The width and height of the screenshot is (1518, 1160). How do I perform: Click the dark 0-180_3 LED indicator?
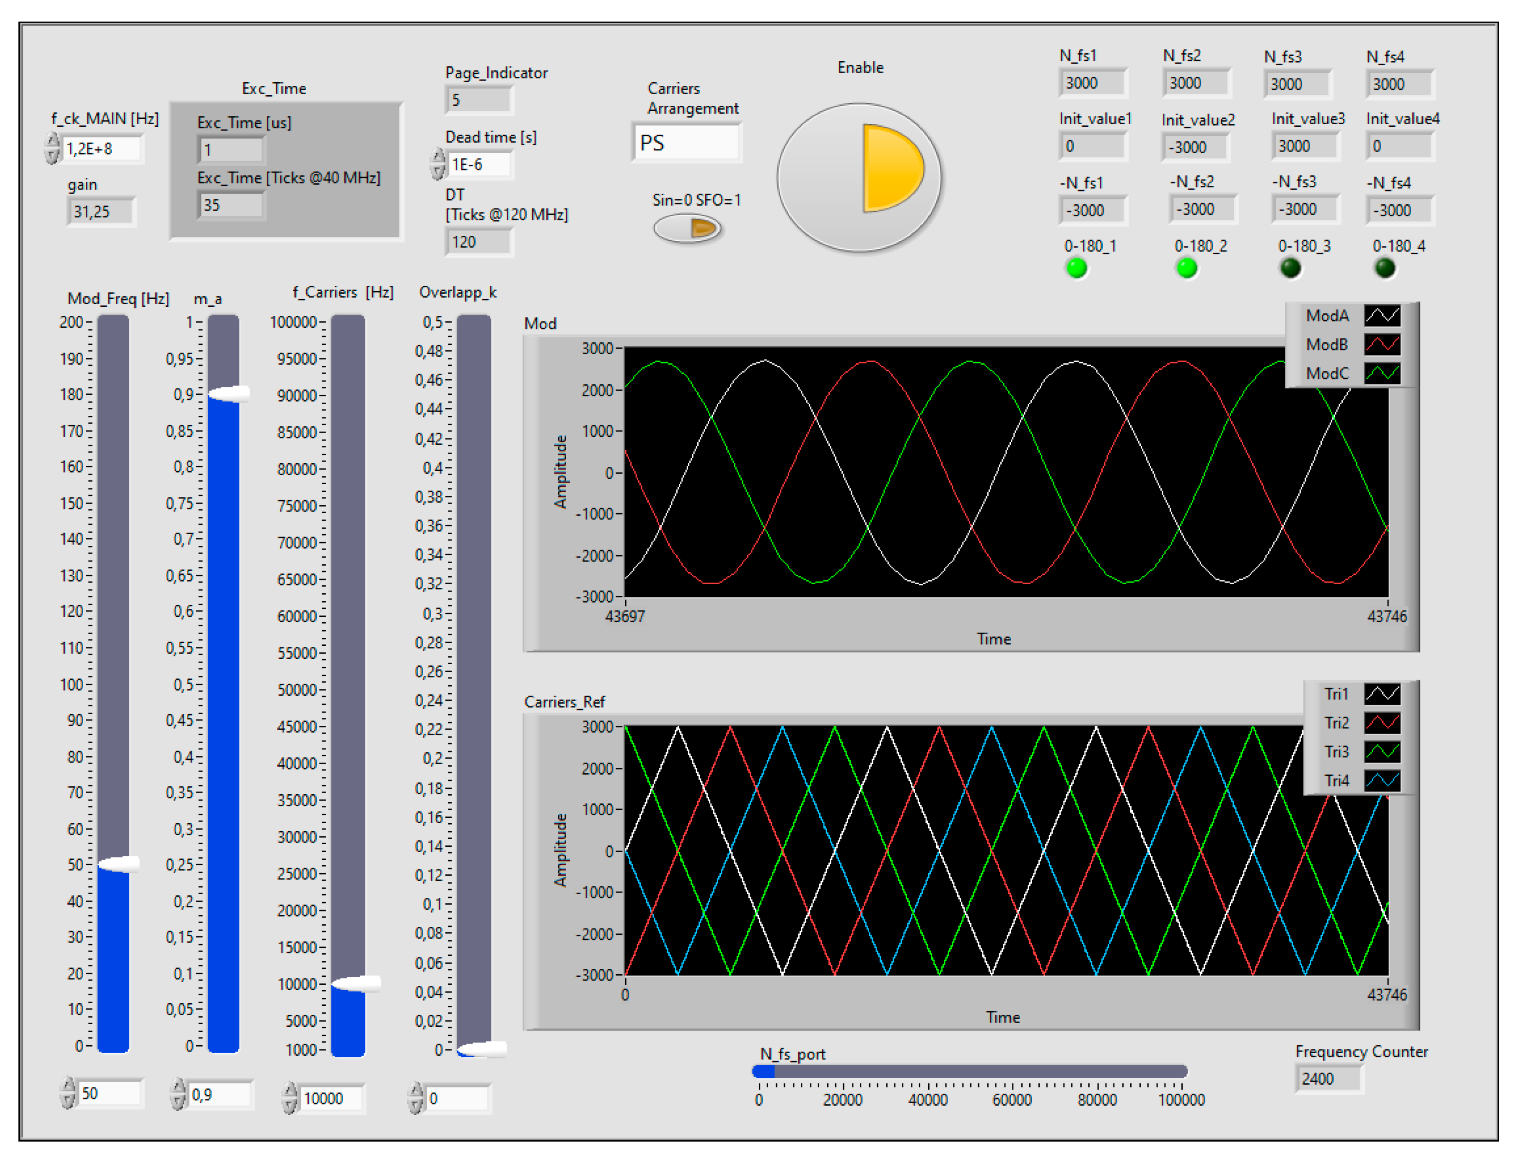(1290, 268)
